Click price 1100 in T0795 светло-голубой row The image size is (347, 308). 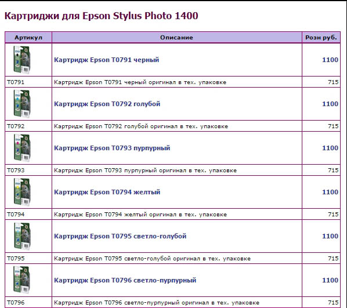click(330, 236)
